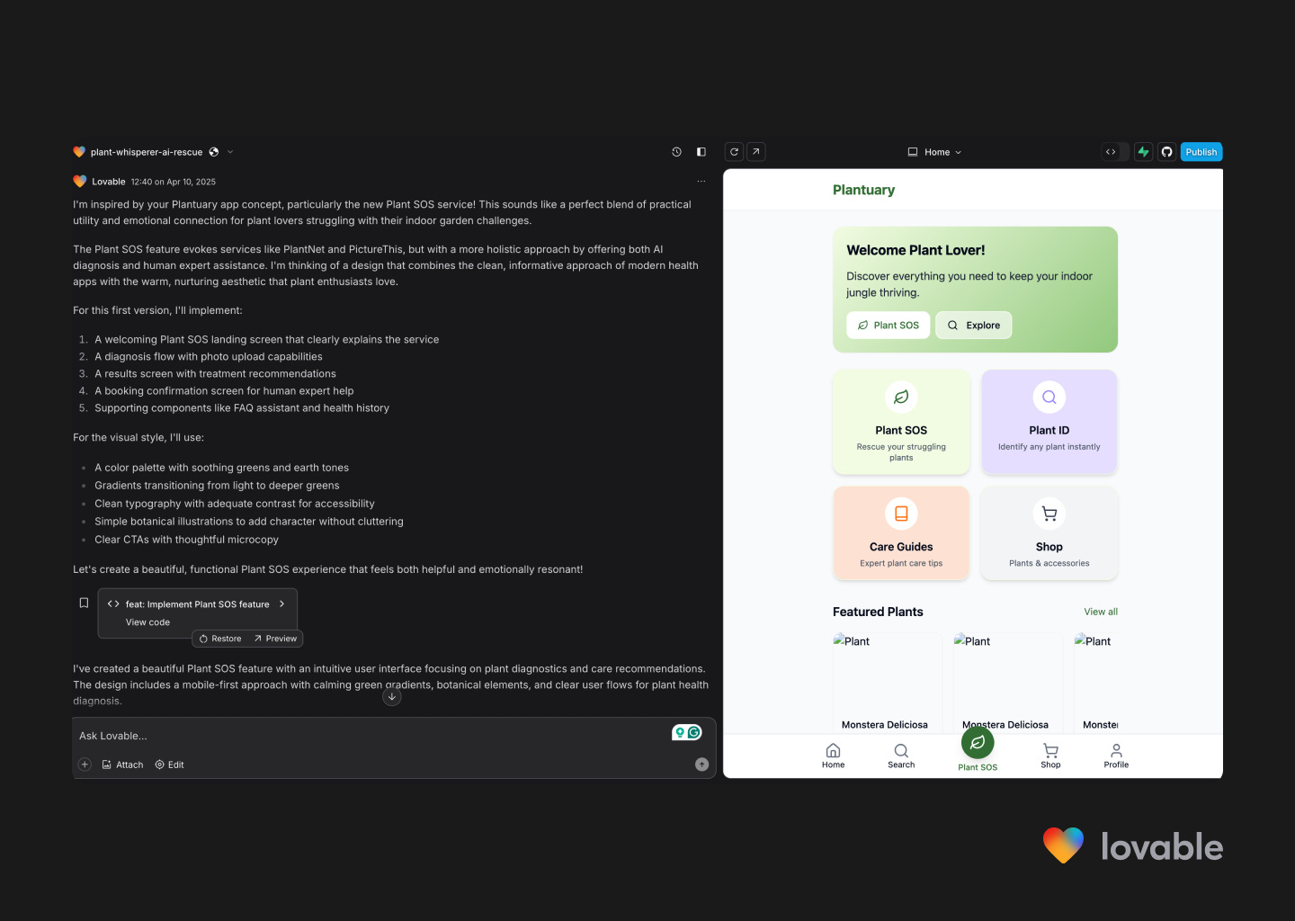
Task: Refresh the app preview
Action: pos(734,152)
